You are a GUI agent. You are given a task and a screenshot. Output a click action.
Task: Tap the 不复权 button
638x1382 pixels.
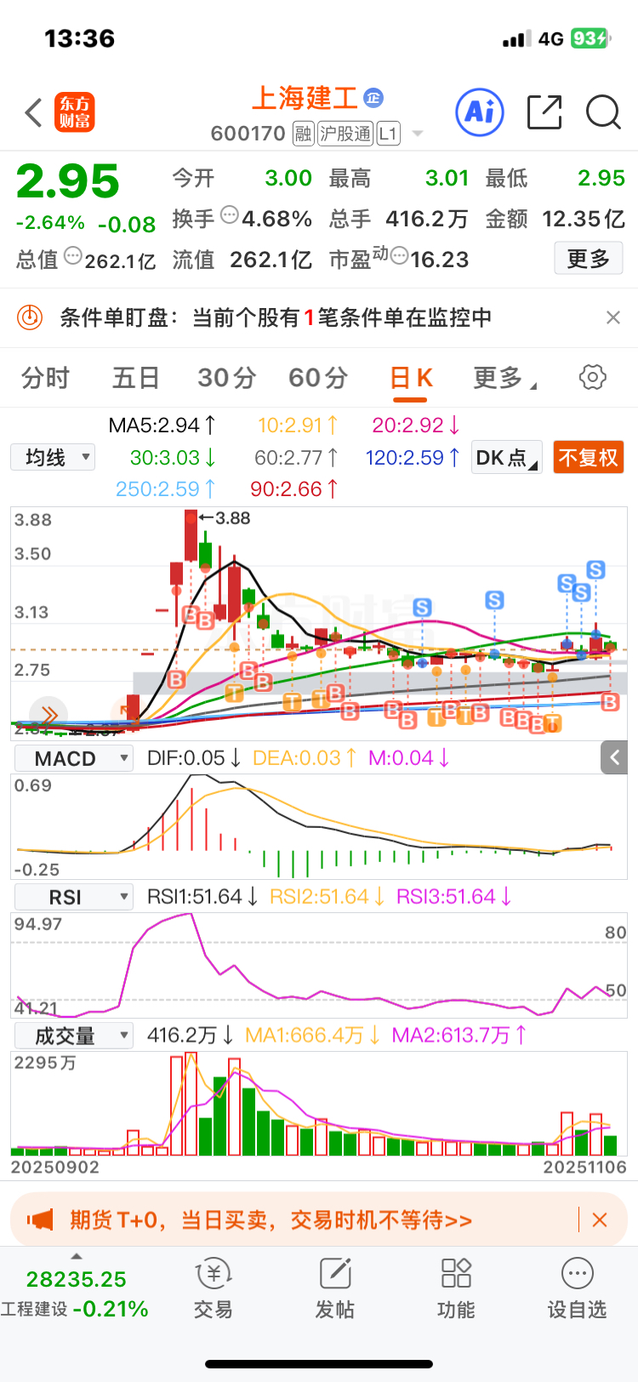pos(589,458)
